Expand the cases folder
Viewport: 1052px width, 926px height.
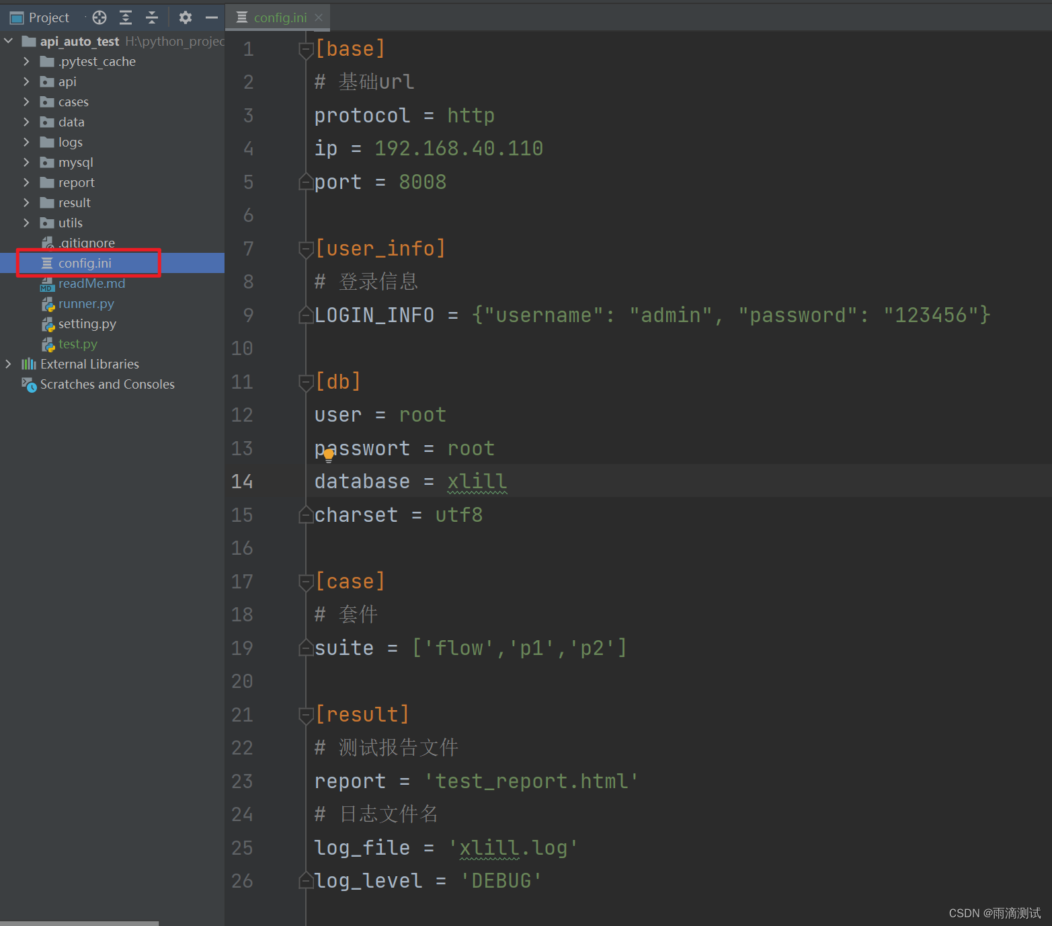26,102
